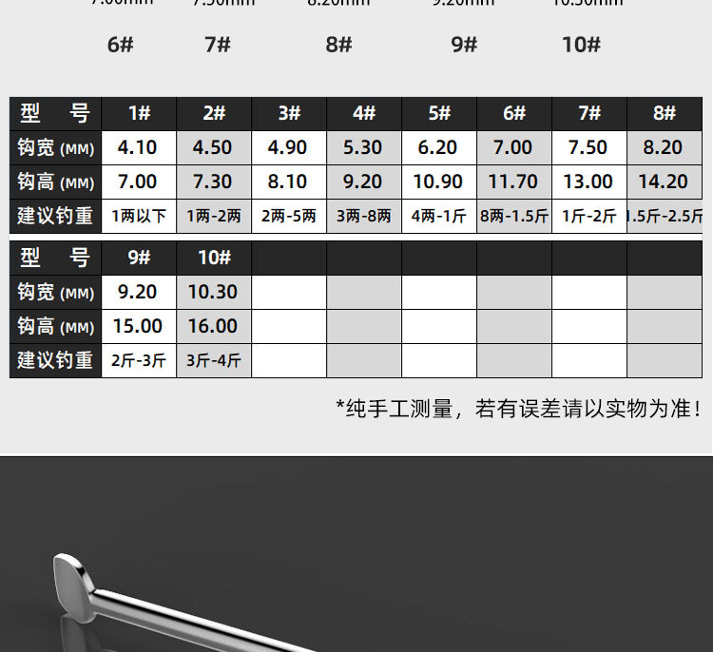The height and width of the screenshot is (652, 713).
Task: Click the 钩宽 (MM) label in the first table
Action: click(x=55, y=147)
